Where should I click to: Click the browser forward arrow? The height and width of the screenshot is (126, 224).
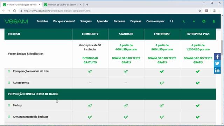pyautogui.click(x=9, y=11)
